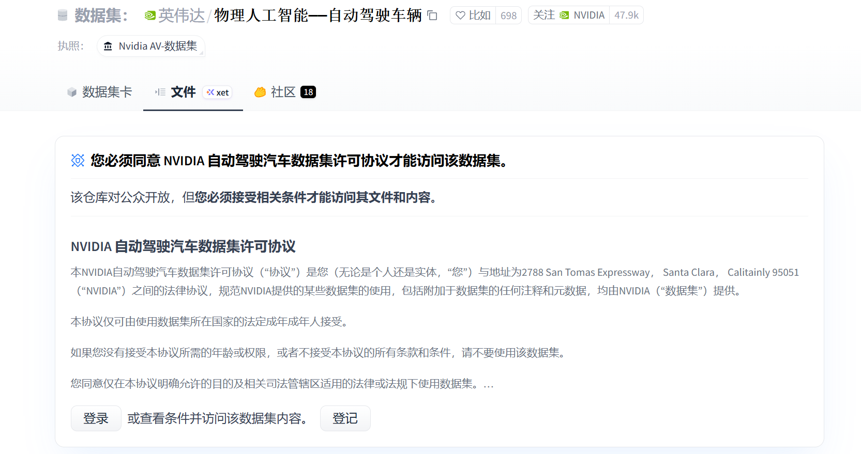Click the blue gated-access icon beside the agreement notice

click(x=78, y=161)
